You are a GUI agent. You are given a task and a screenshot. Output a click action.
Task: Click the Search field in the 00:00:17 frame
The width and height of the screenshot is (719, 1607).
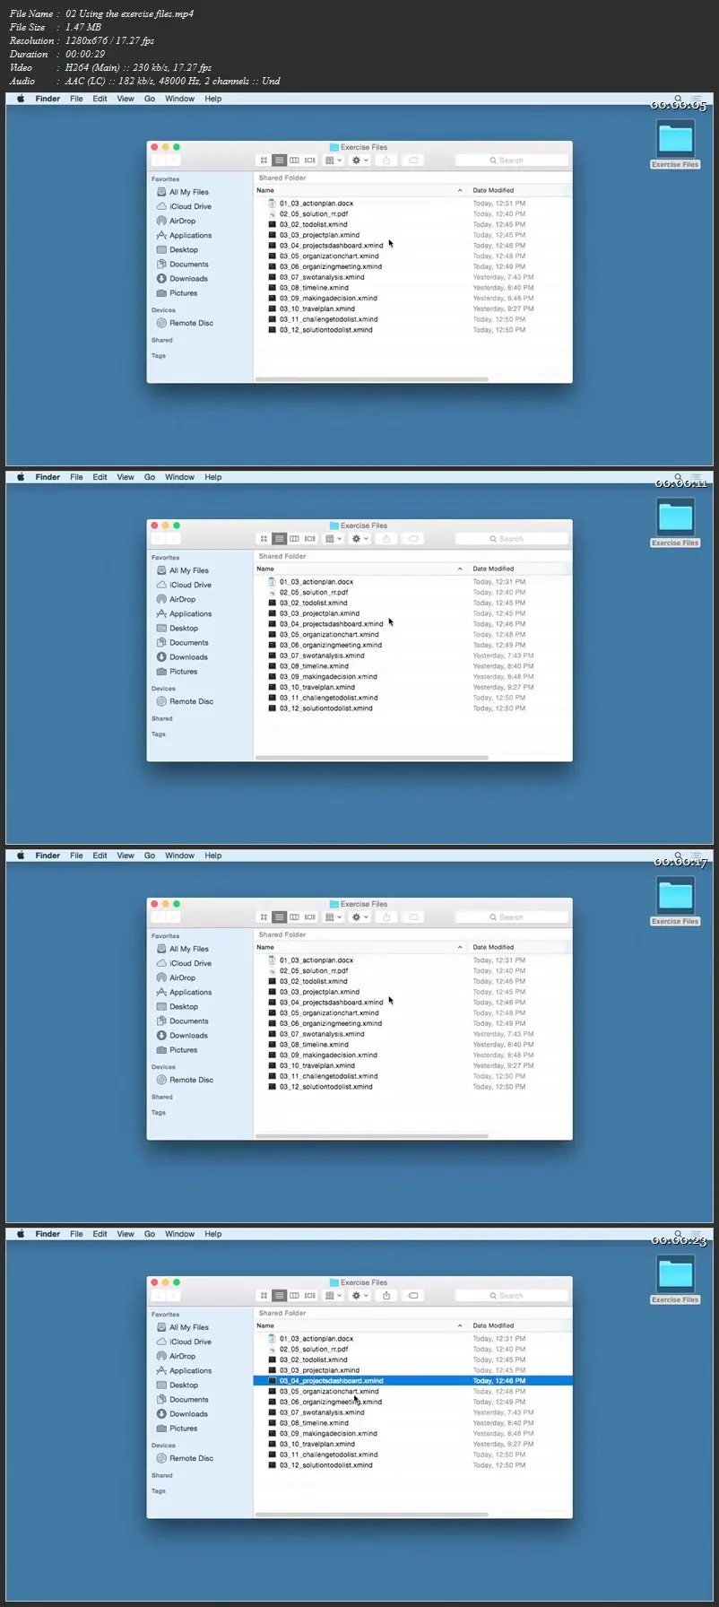click(x=511, y=917)
